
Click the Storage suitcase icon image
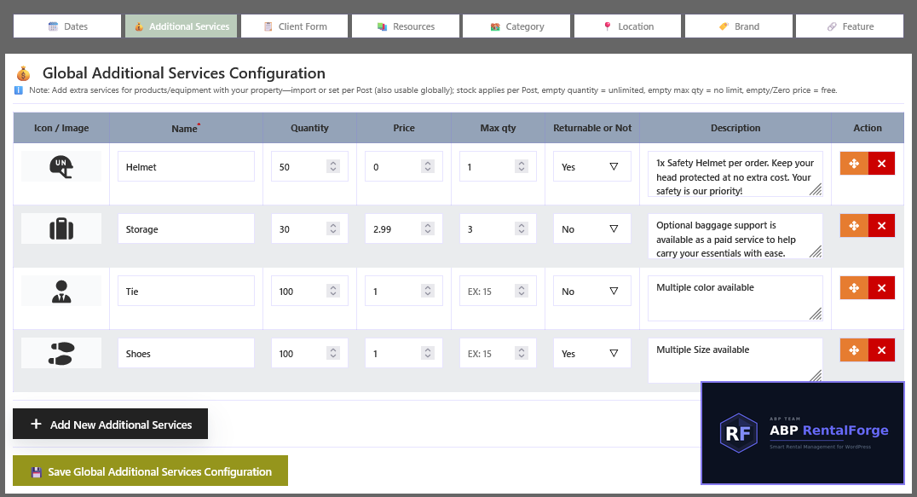pyautogui.click(x=61, y=228)
